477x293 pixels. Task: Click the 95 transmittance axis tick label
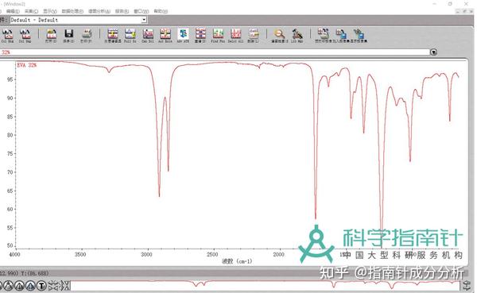click(x=10, y=79)
